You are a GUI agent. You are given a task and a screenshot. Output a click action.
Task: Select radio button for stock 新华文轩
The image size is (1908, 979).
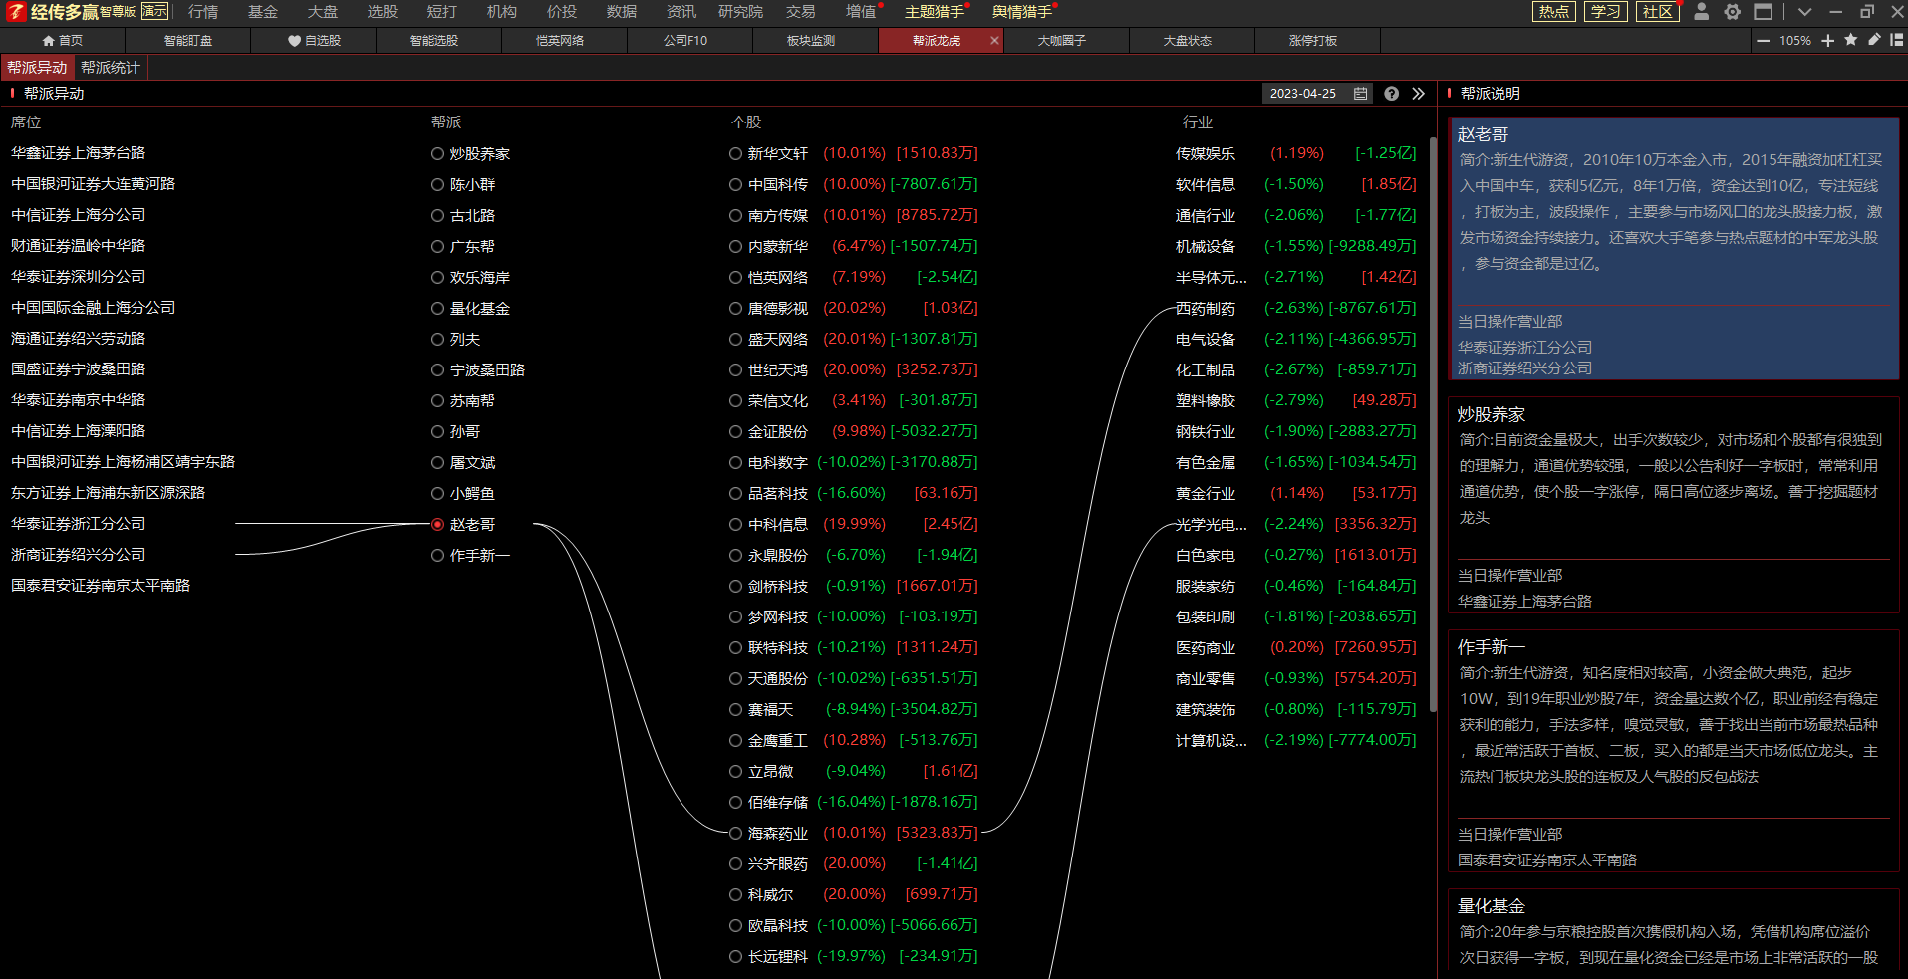click(x=735, y=153)
